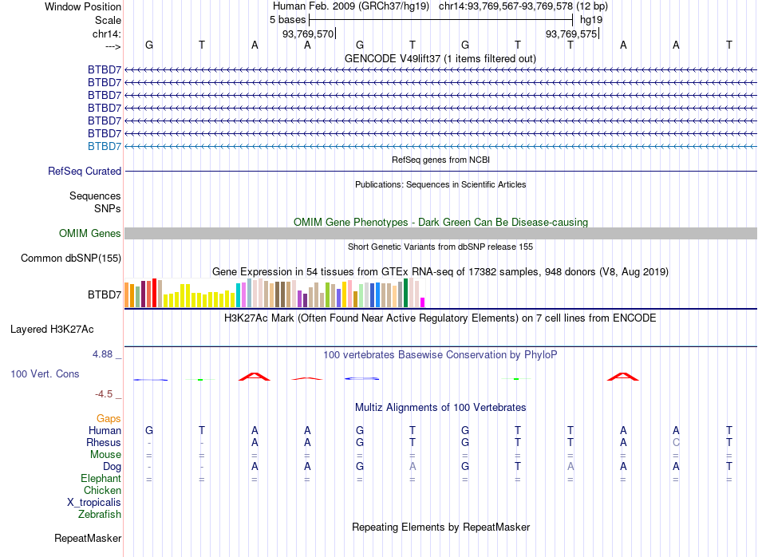Click Short Genetic Variants from dbSNP title
This screenshot has height=557, width=758.
pos(440,247)
